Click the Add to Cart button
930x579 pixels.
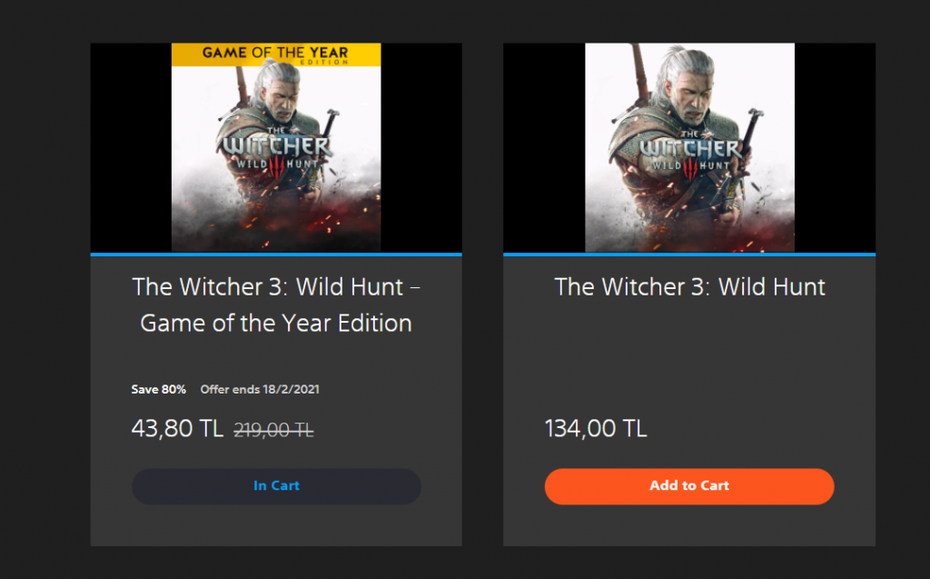[689, 486]
